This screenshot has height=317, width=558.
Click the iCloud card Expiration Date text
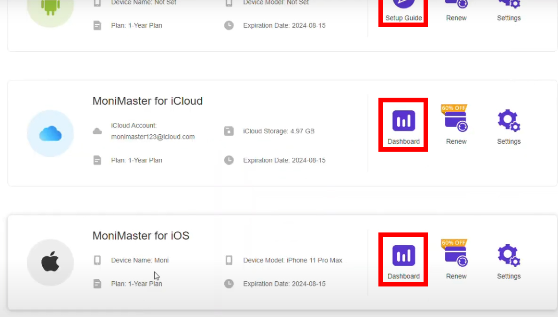pyautogui.click(x=284, y=160)
